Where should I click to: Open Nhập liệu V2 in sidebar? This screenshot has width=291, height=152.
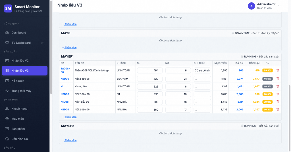pos(20,61)
